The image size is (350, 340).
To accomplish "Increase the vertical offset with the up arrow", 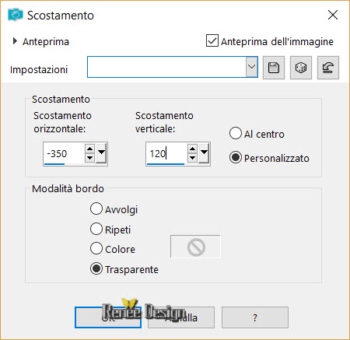I will coord(192,149).
